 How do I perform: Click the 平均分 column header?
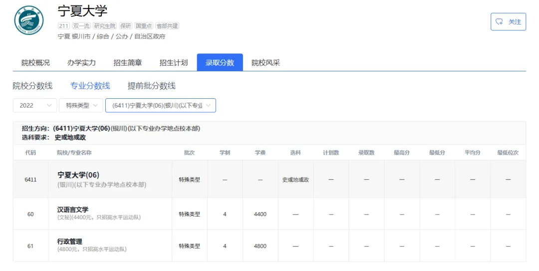click(473, 152)
